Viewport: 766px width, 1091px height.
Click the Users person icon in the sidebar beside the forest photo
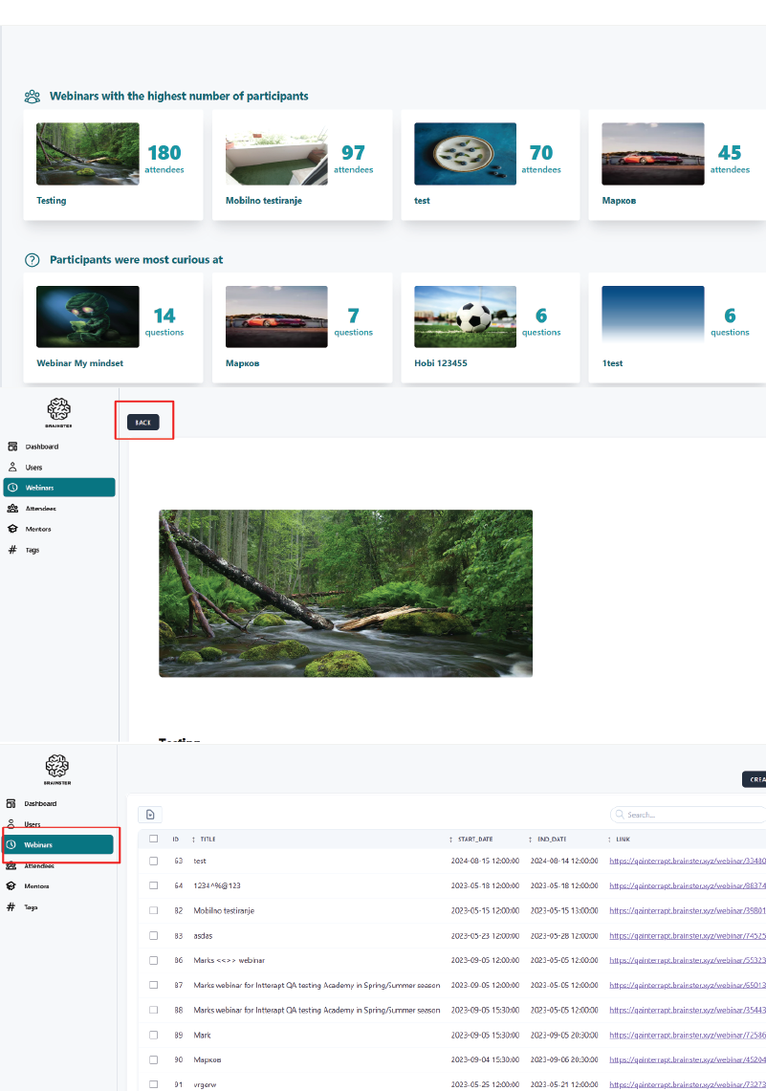click(x=12, y=468)
